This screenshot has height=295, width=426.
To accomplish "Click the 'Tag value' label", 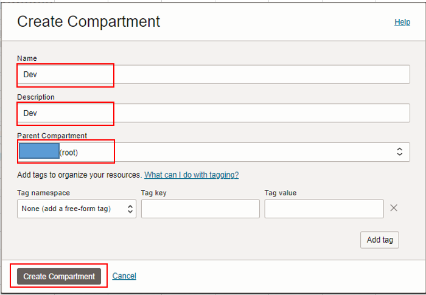I will [281, 193].
